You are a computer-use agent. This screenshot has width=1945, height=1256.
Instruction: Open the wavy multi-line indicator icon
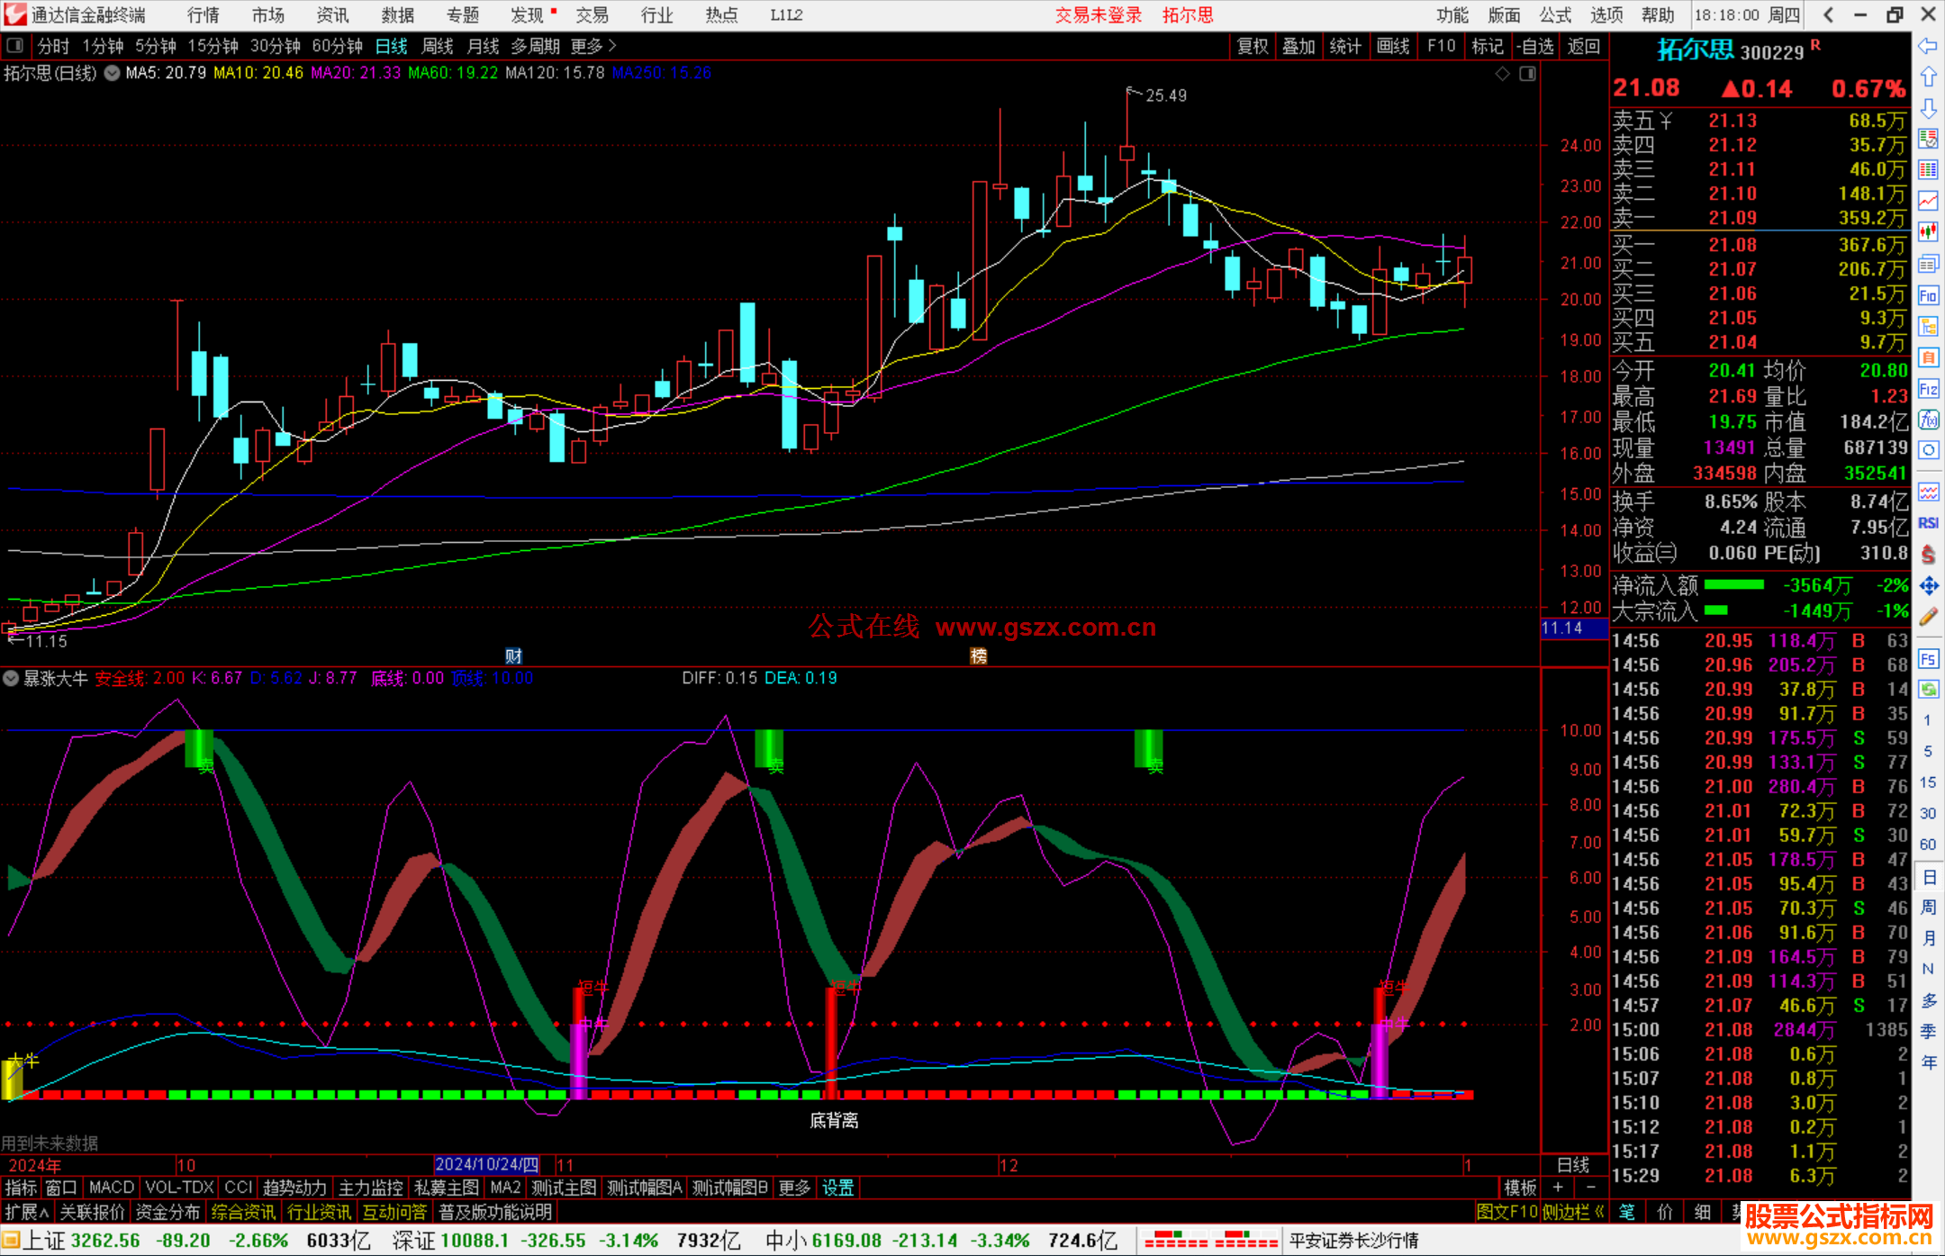(x=1928, y=492)
